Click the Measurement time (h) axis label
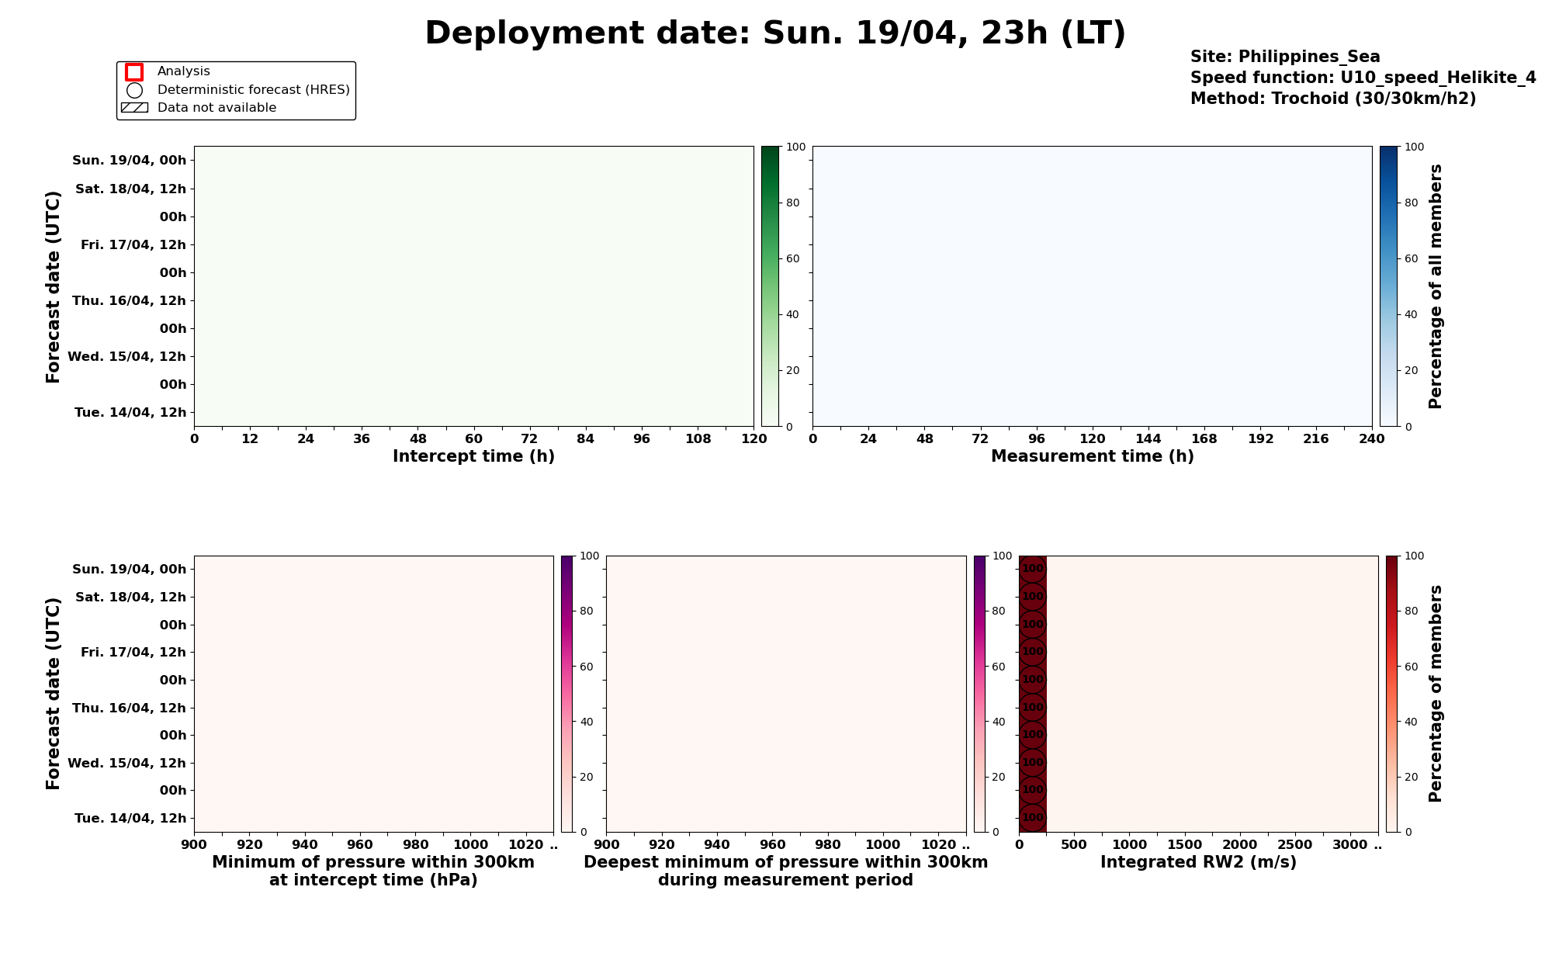1552x970 pixels. click(1092, 456)
